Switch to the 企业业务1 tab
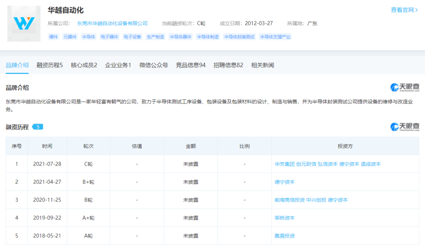 click(x=118, y=65)
